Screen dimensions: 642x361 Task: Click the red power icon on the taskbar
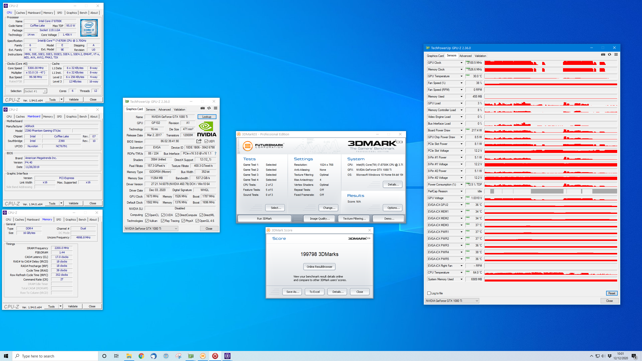coord(215,356)
